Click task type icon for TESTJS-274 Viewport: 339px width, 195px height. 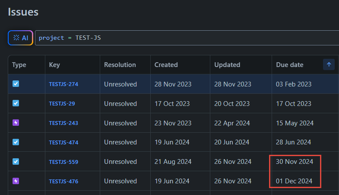coord(16,84)
